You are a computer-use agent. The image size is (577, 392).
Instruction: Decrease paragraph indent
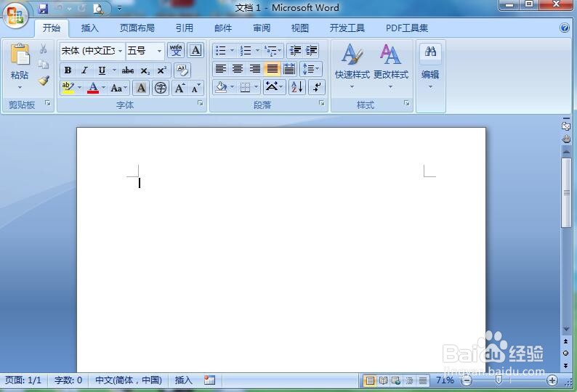pos(295,50)
